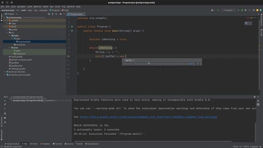Image resolution: width=263 pixels, height=148 pixels.
Task: Click the Build project hammer icon
Action: (218, 10)
